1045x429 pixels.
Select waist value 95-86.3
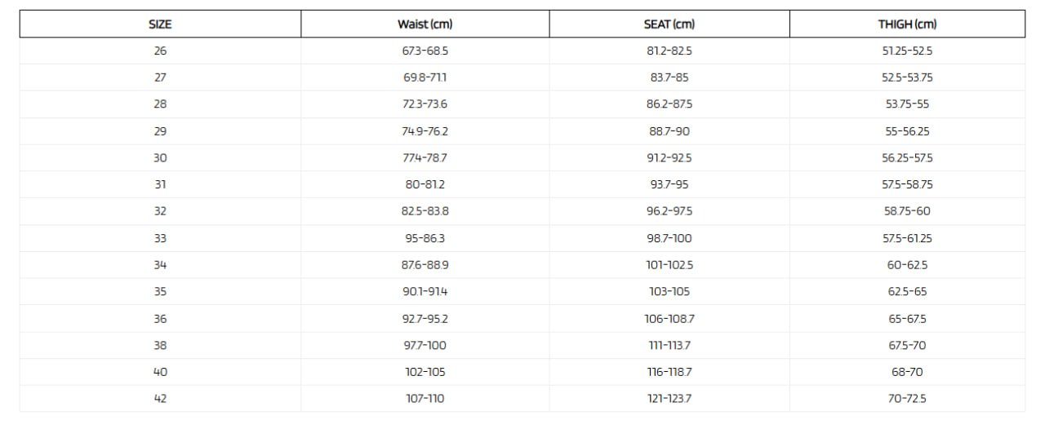coord(425,238)
